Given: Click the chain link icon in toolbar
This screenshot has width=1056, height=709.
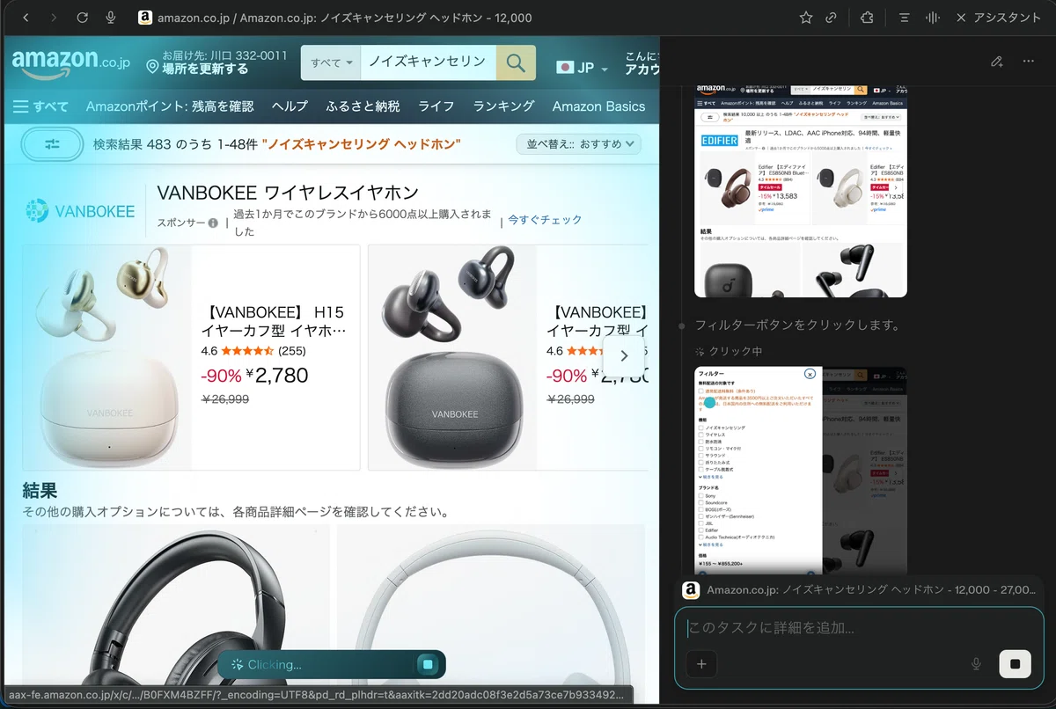Looking at the screenshot, I should coord(831,18).
